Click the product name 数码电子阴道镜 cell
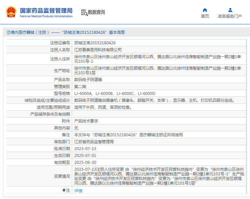This screenshot has height=199, width=250. coord(88,79)
